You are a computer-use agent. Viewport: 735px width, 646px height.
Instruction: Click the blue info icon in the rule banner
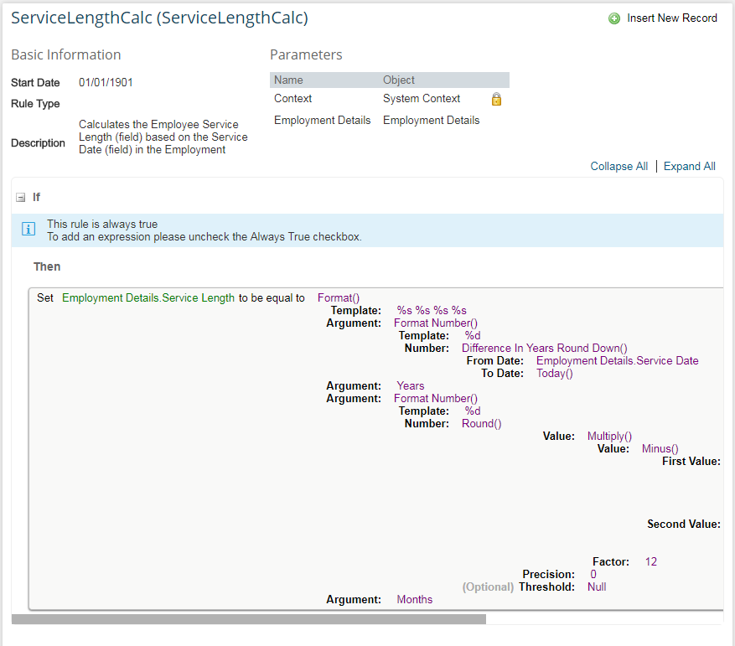(28, 229)
